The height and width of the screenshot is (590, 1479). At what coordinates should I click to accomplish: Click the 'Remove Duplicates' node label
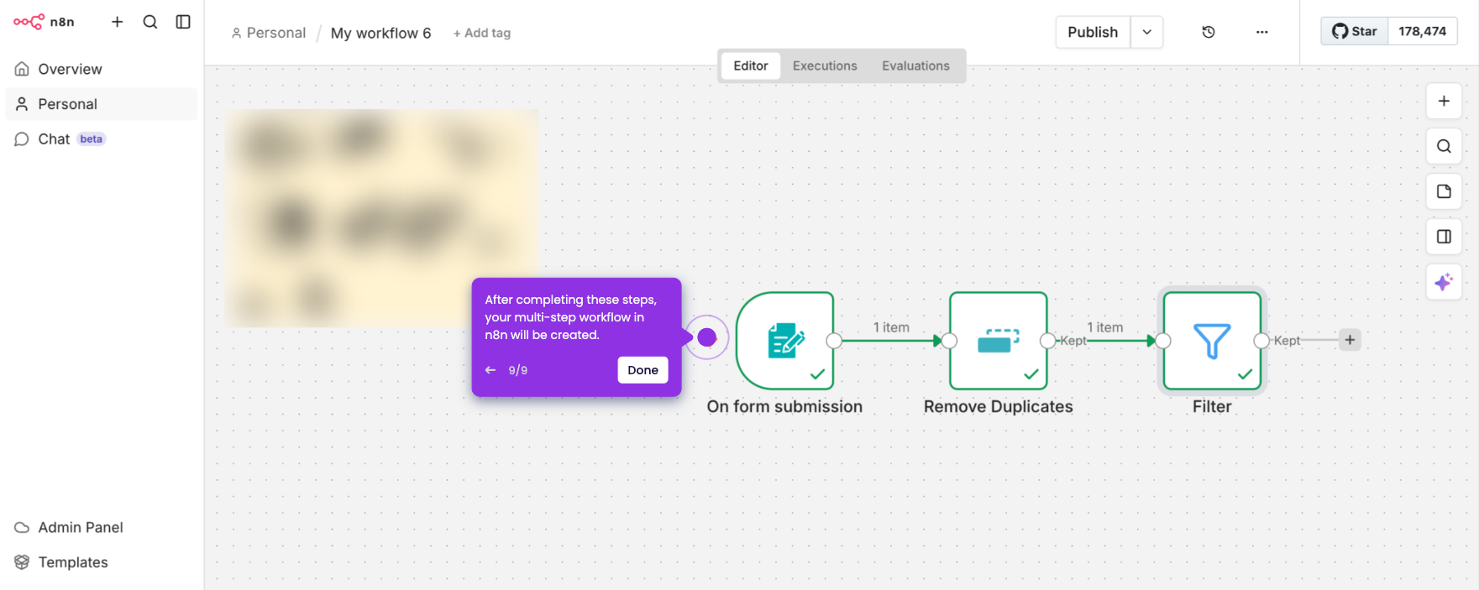(999, 406)
